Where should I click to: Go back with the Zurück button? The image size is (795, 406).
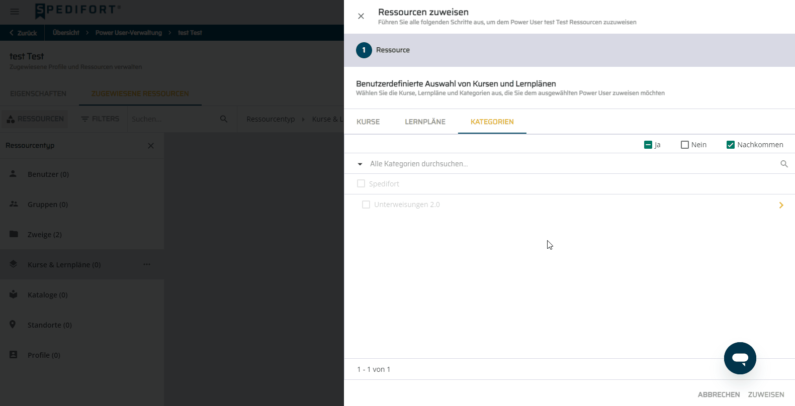(23, 33)
